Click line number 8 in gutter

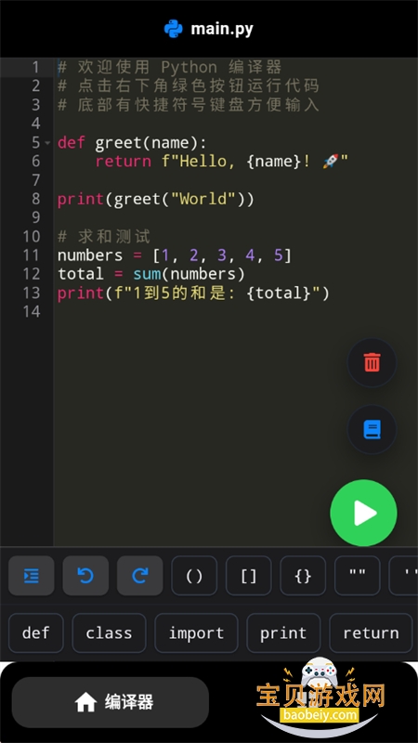(36, 199)
